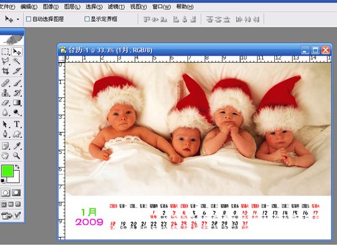Pick the Magic Wand tool
Viewport: 337px width, 246px height.
[x=16, y=61]
